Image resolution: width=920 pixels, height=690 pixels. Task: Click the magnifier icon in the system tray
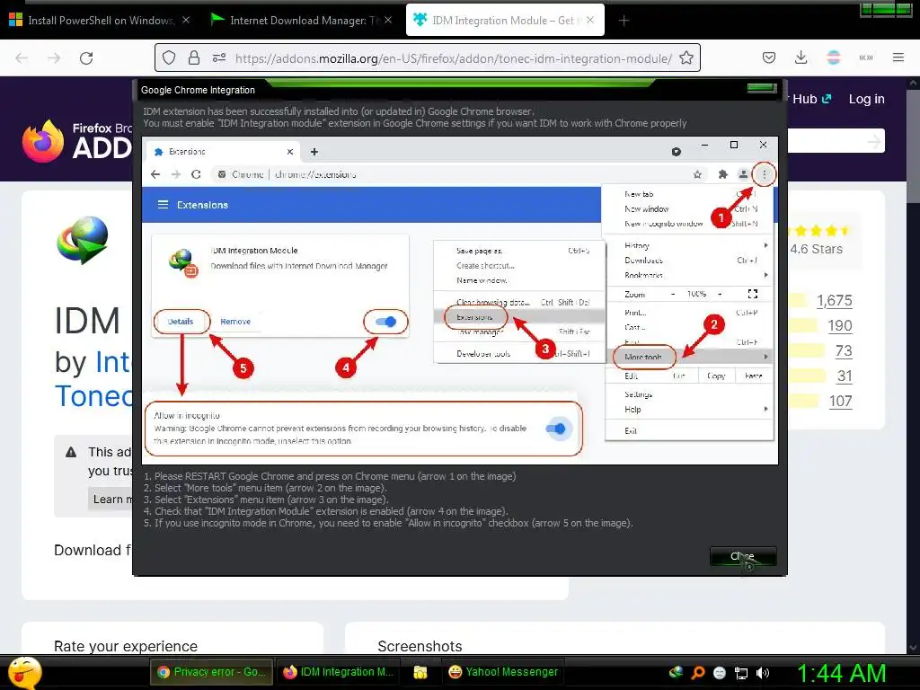(697, 672)
